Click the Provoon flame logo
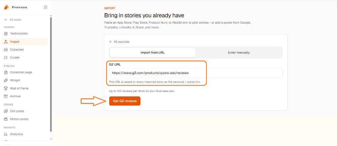The height and width of the screenshot is (146, 337). pos(6,7)
